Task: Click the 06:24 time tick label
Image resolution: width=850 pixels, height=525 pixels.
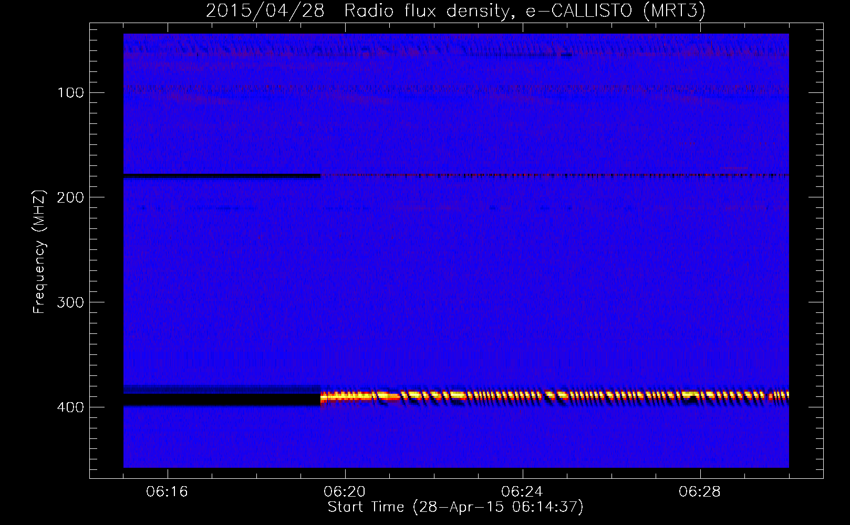Action: click(523, 492)
